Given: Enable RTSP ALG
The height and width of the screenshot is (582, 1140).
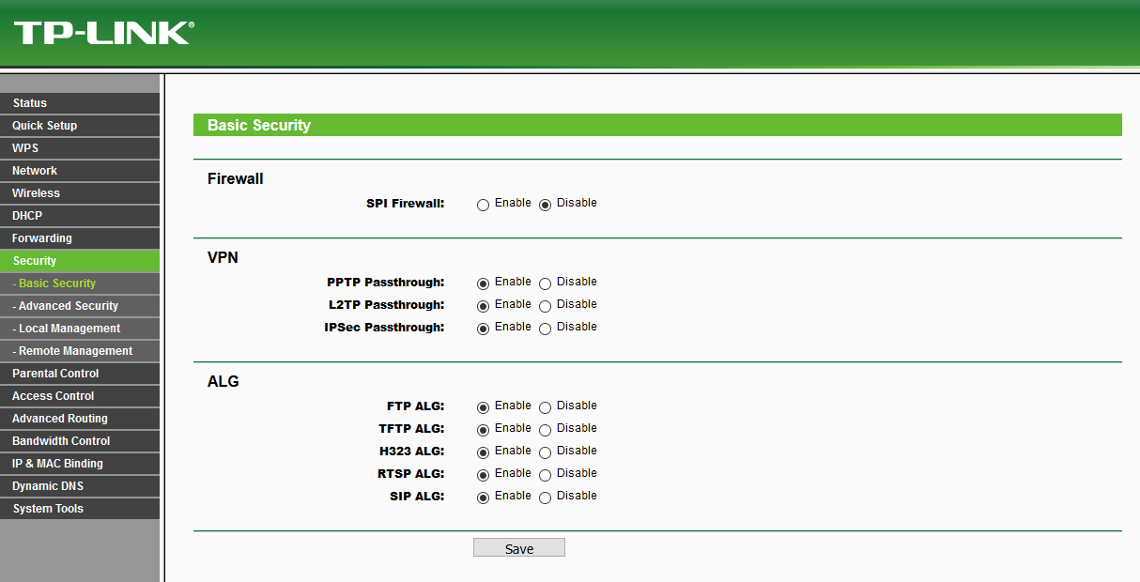Looking at the screenshot, I should point(483,475).
